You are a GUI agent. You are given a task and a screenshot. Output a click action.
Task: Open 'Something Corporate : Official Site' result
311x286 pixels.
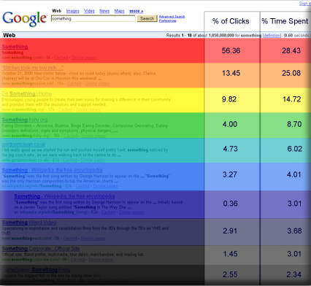click(x=41, y=249)
